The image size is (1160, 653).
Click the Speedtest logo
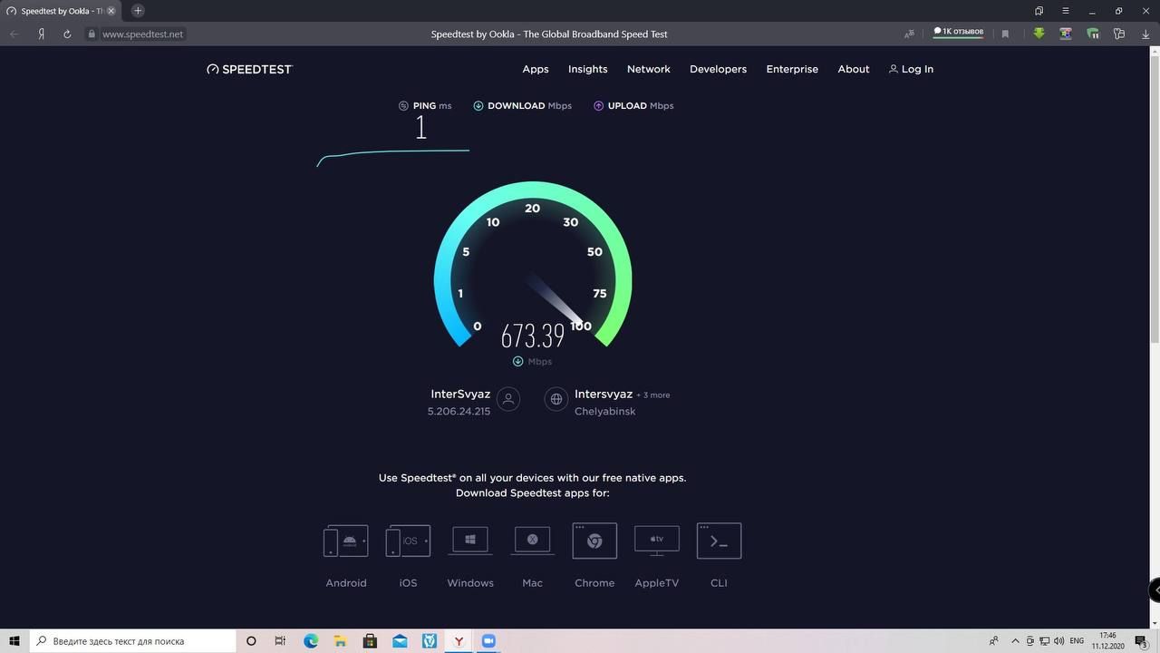[249, 69]
